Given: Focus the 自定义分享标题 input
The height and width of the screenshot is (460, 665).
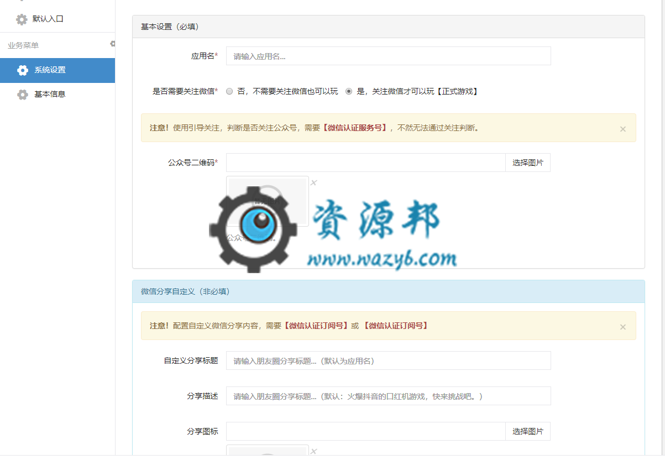Looking at the screenshot, I should point(388,360).
